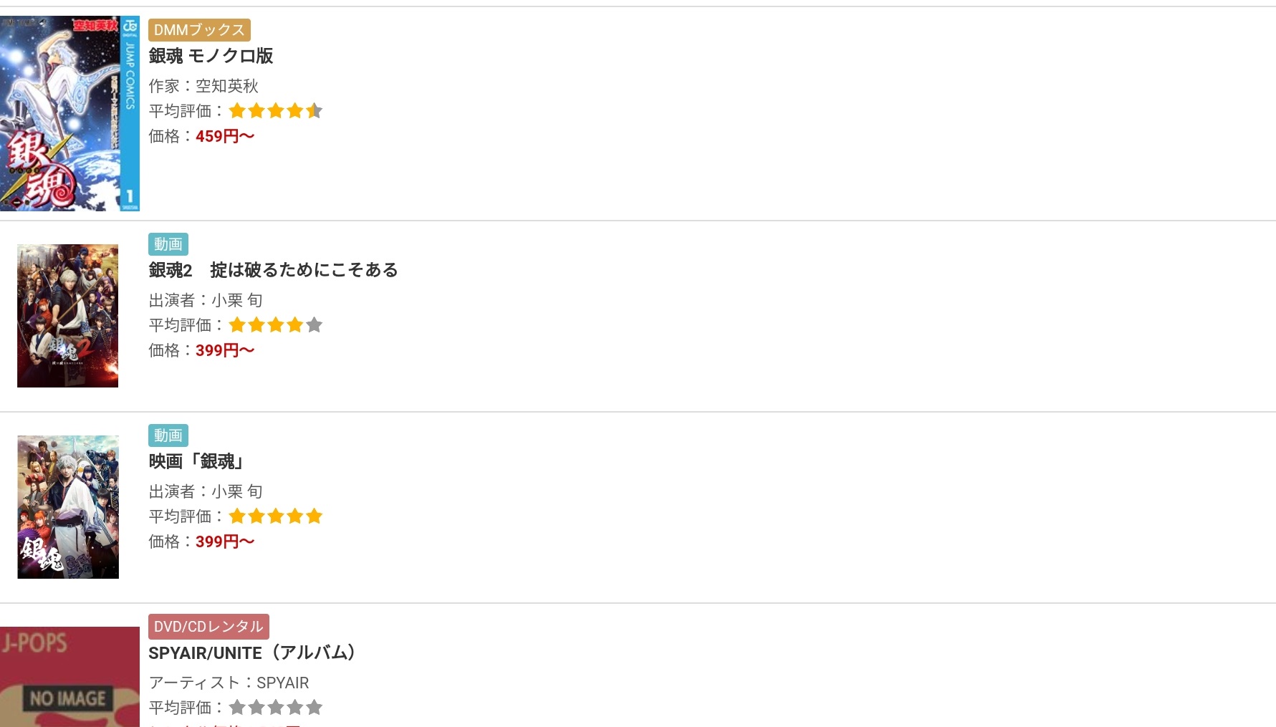The height and width of the screenshot is (727, 1276).
Task: Click the 399円〜 price for 銀魂2
Action: click(x=224, y=350)
